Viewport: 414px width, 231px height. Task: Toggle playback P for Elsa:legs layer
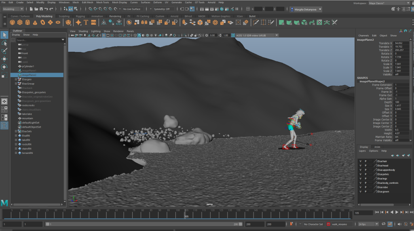365,178
